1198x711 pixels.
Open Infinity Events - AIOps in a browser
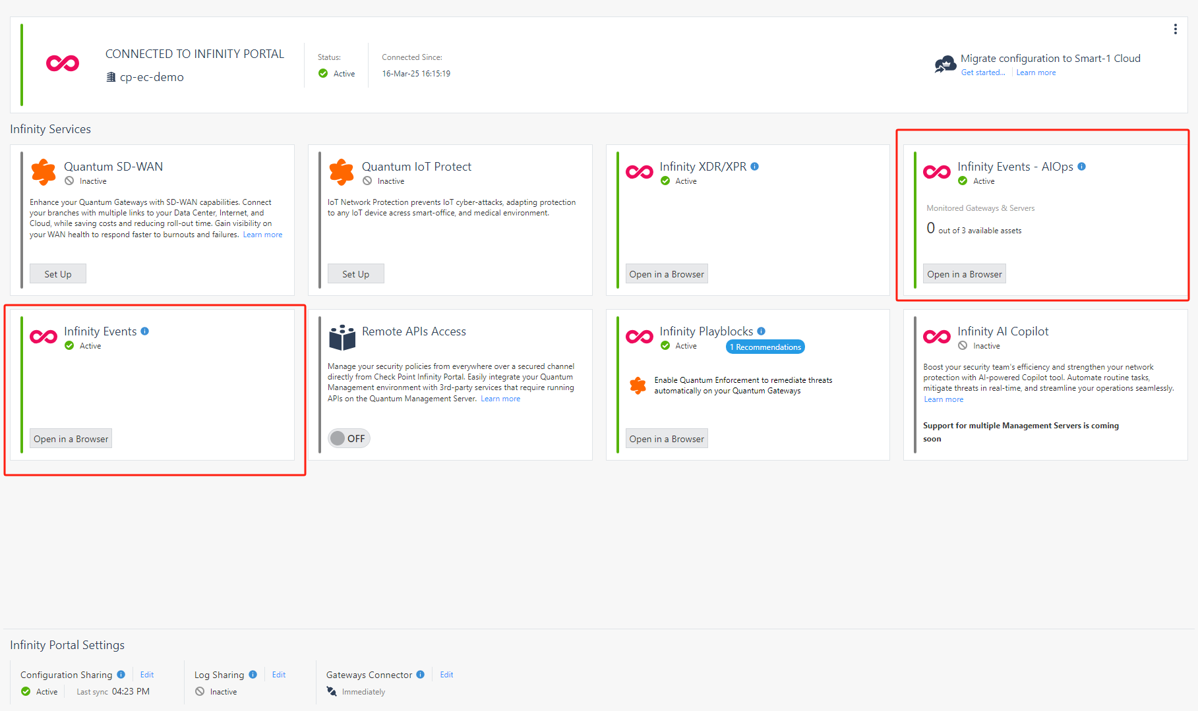click(964, 274)
